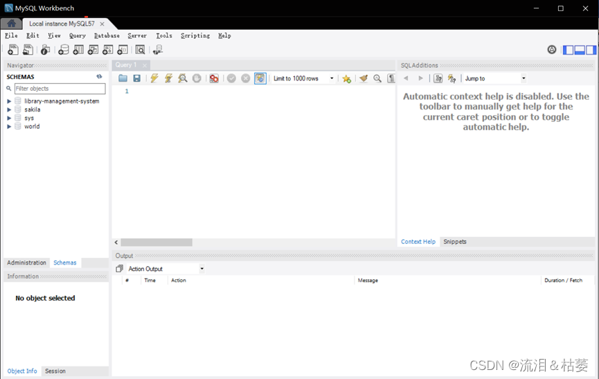This screenshot has width=599, height=379.
Task: Create a new view icon
Action: [x=93, y=50]
